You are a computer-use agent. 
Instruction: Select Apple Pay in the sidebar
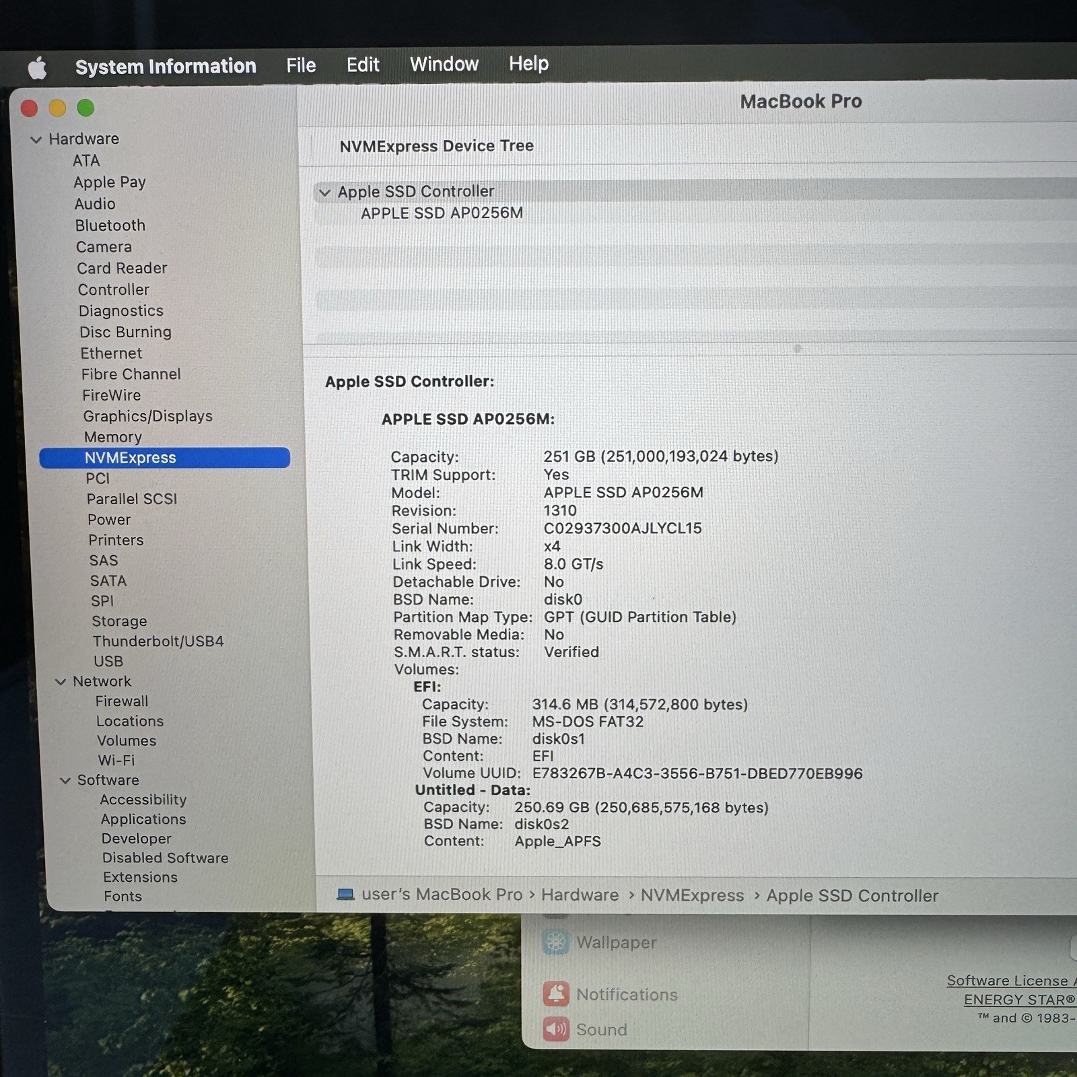point(110,182)
